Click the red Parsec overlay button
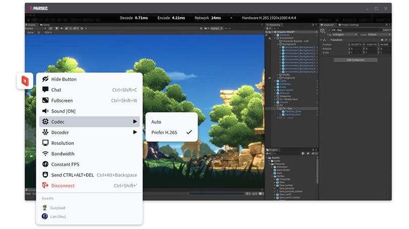 tap(25, 81)
